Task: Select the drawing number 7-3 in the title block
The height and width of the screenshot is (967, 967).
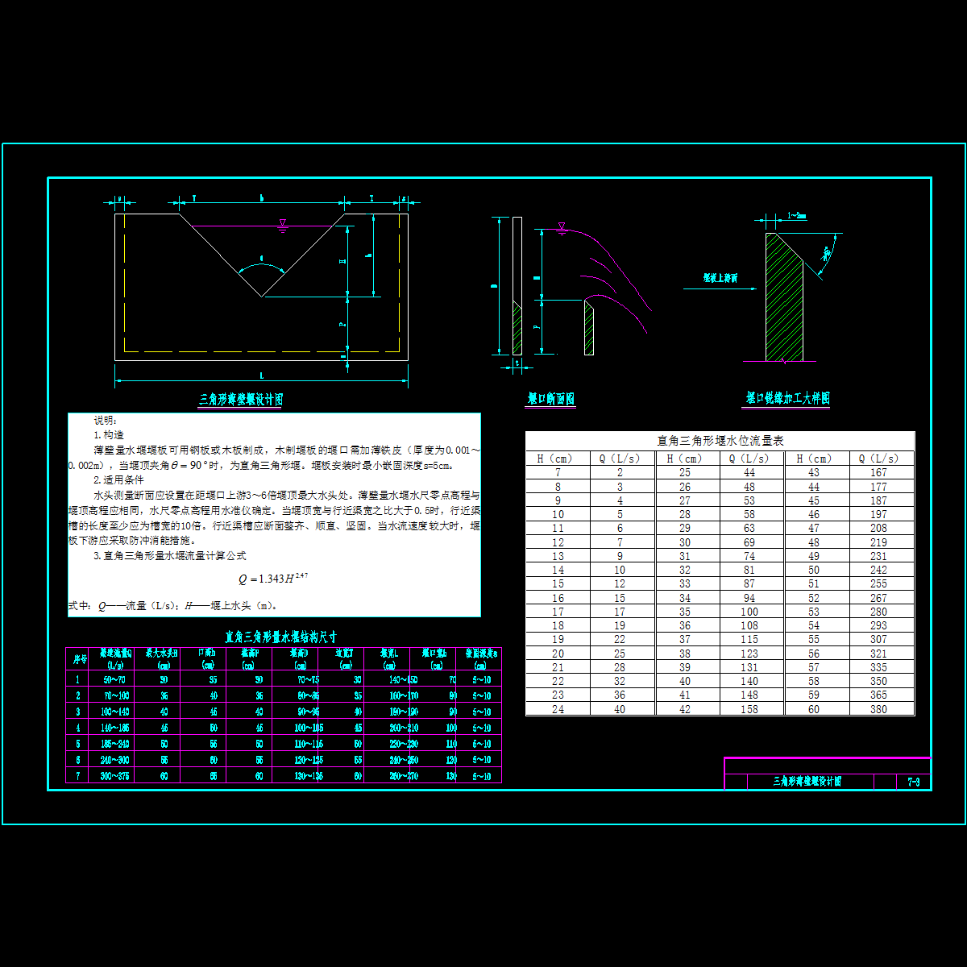Action: 914,782
